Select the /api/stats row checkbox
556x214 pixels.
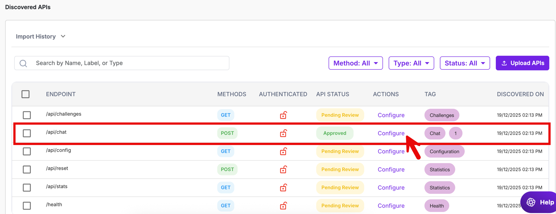pos(27,188)
